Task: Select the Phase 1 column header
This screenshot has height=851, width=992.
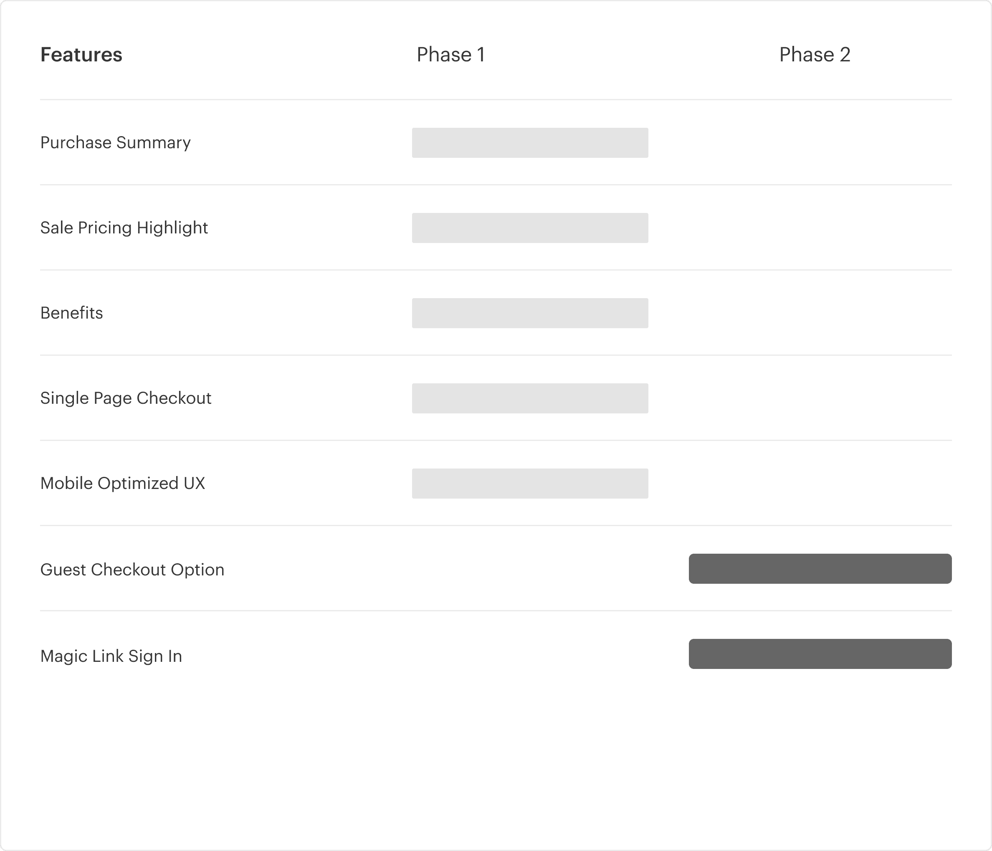Action: pyautogui.click(x=450, y=55)
